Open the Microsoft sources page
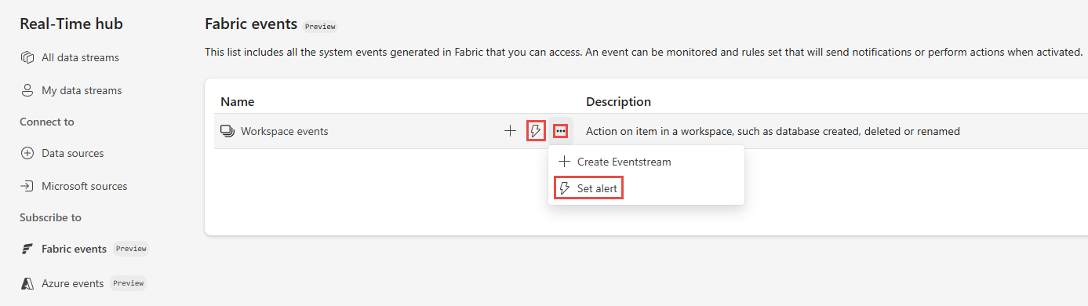The height and width of the screenshot is (306, 1088). [x=84, y=186]
